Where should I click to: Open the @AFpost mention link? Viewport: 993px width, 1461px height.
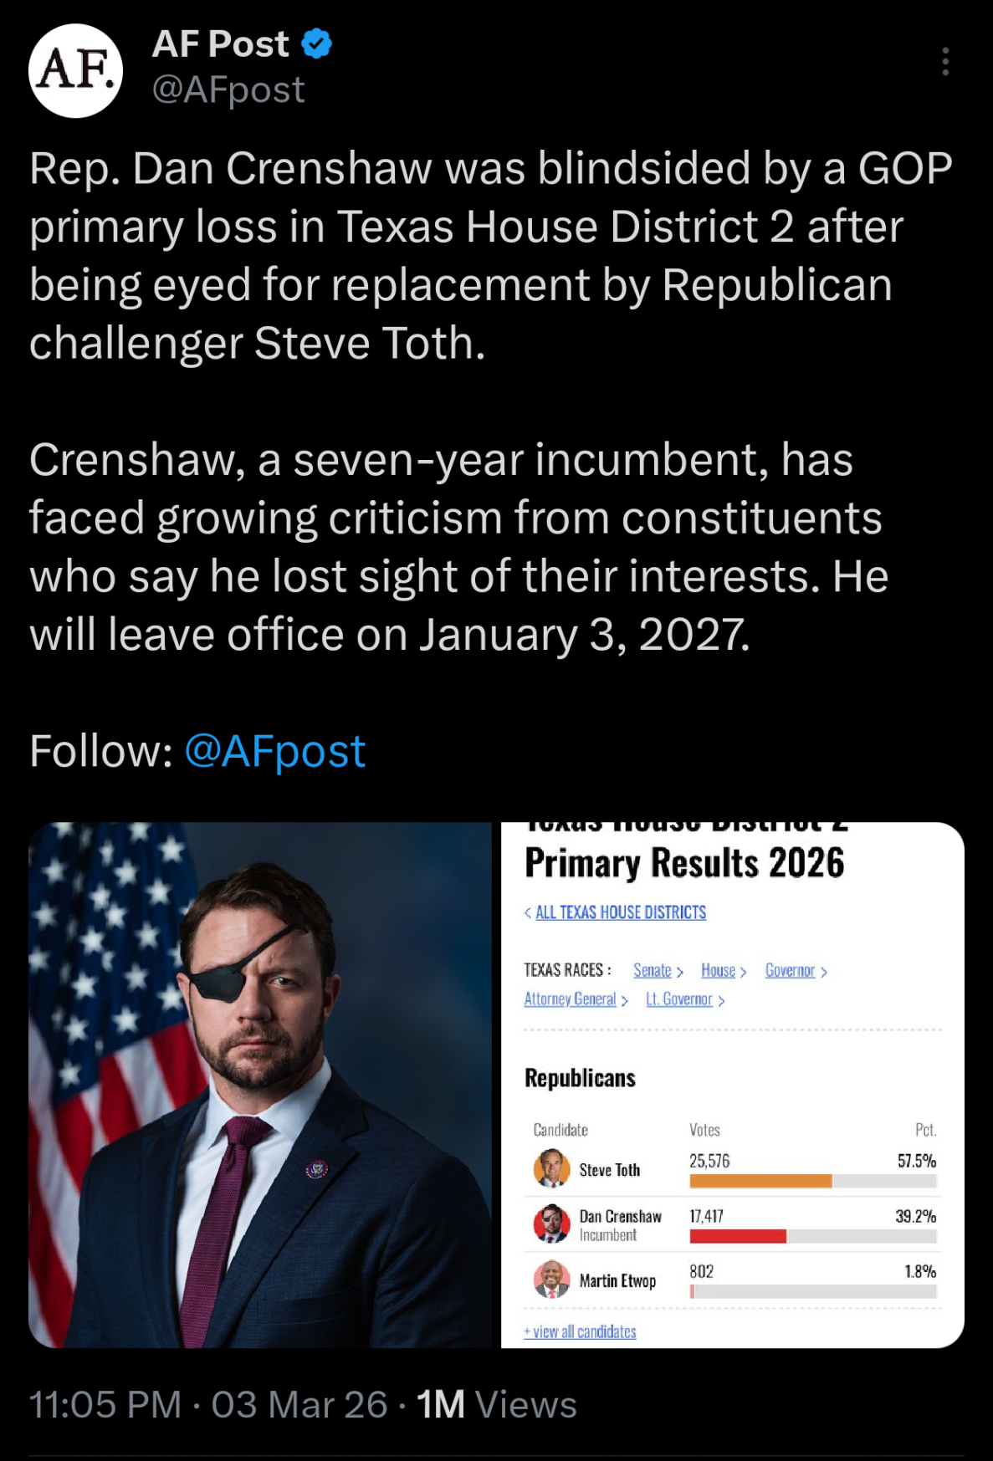[274, 751]
